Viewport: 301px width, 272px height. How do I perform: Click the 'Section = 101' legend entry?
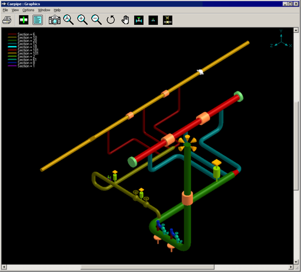(x=23, y=53)
